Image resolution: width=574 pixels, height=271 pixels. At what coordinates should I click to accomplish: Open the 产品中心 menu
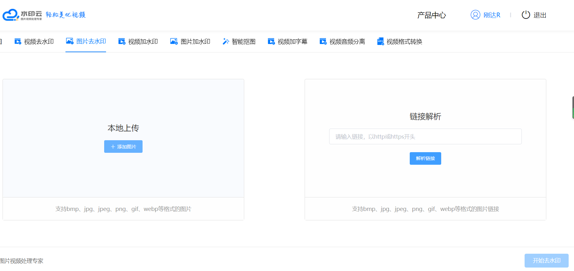tap(431, 15)
